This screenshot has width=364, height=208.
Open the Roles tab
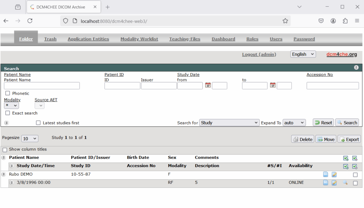pos(252,39)
